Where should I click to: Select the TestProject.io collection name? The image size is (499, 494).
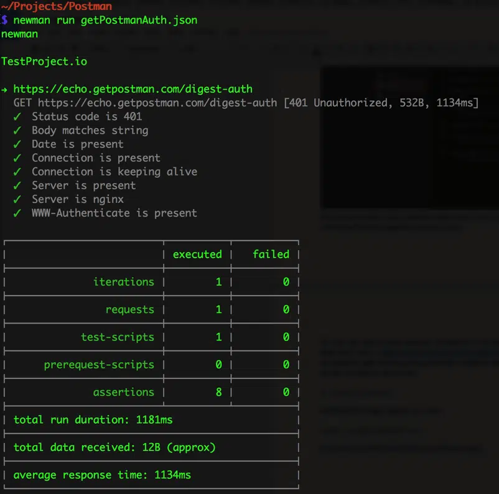pos(44,62)
